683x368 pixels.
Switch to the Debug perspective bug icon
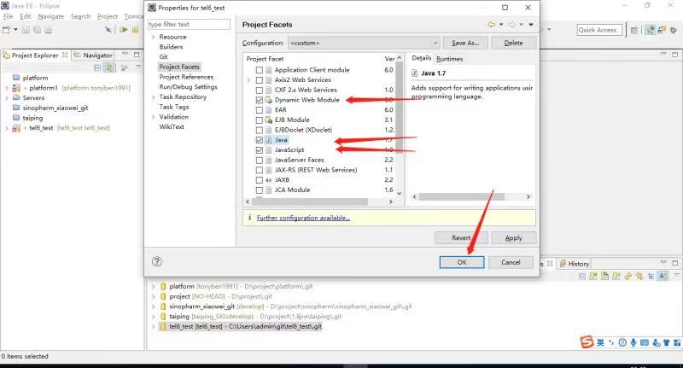point(673,30)
